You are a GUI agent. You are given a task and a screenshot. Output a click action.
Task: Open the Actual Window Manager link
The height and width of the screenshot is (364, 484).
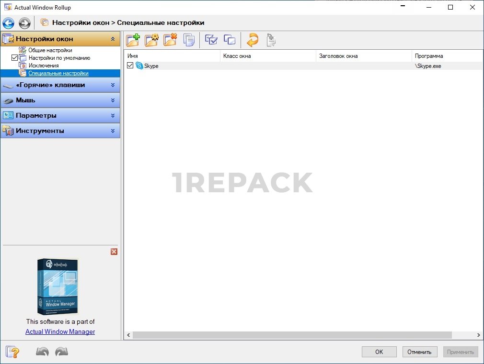coord(60,331)
